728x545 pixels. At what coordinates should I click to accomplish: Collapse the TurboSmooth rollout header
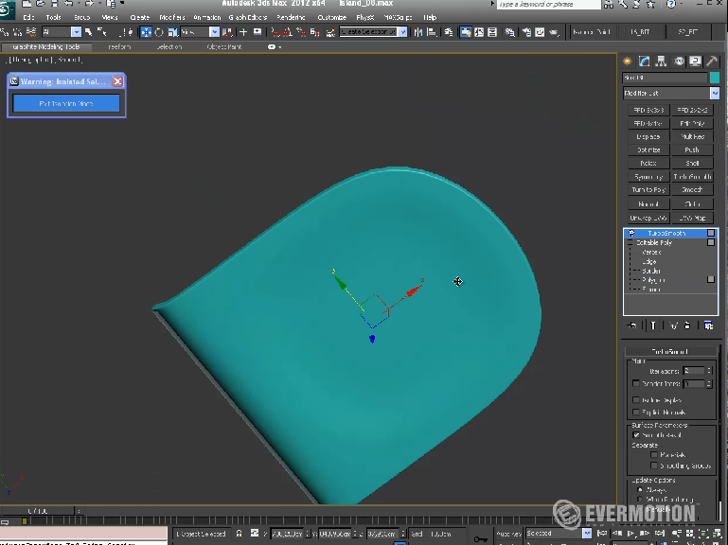pos(670,351)
